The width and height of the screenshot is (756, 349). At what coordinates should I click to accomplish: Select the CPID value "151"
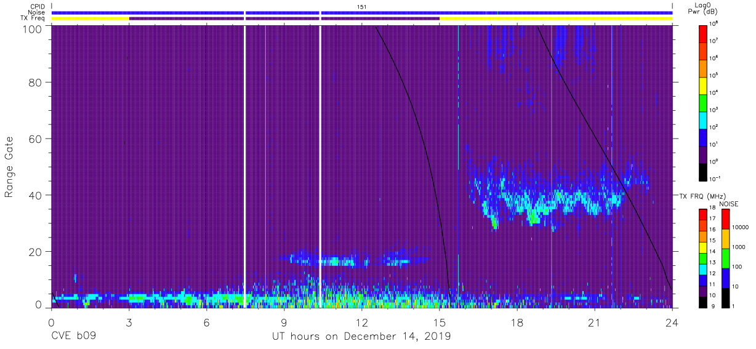point(362,6)
